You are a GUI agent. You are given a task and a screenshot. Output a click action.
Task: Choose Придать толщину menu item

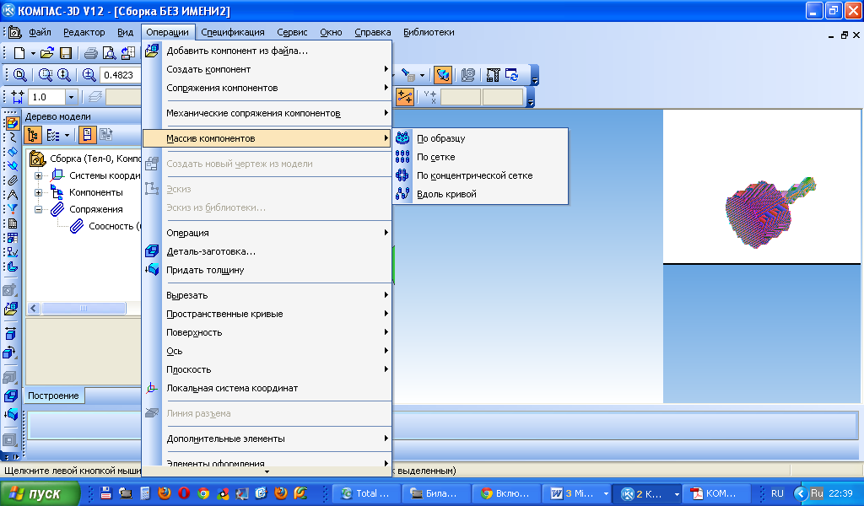267,271
